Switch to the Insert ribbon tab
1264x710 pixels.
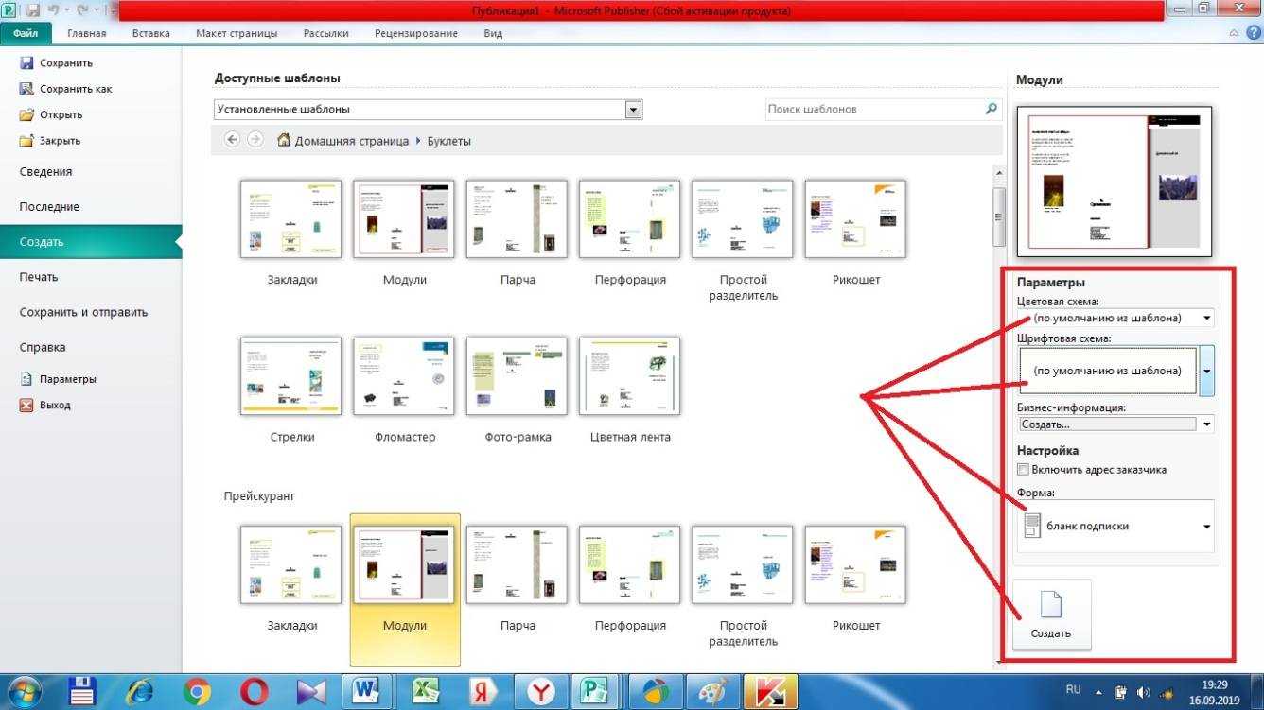point(151,33)
